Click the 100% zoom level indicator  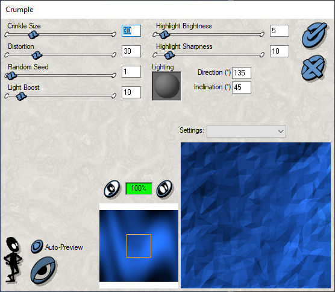(x=139, y=188)
